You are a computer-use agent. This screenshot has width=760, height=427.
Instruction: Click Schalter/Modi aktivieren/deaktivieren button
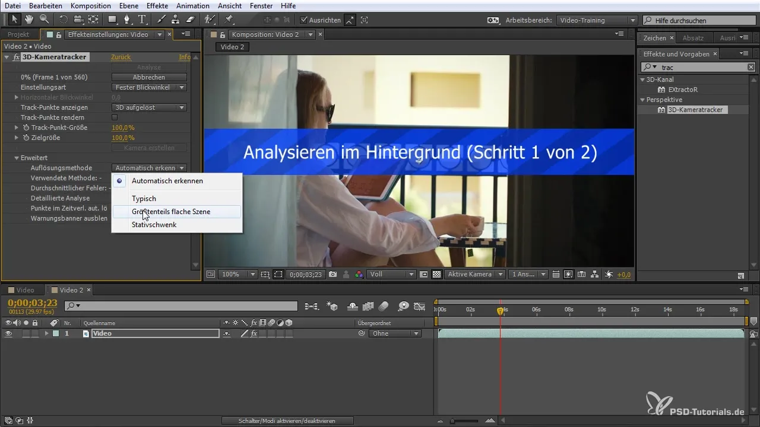[287, 420]
